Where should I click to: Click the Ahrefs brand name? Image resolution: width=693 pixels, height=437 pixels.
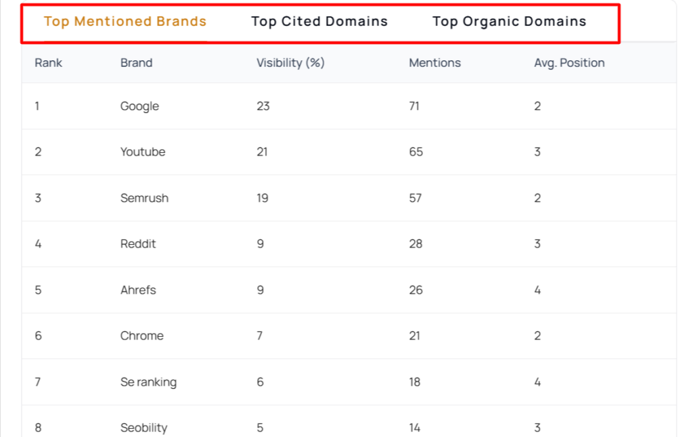138,290
